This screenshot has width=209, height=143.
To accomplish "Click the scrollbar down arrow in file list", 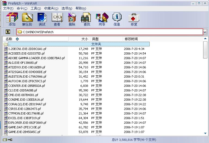I will click(x=205, y=133).
